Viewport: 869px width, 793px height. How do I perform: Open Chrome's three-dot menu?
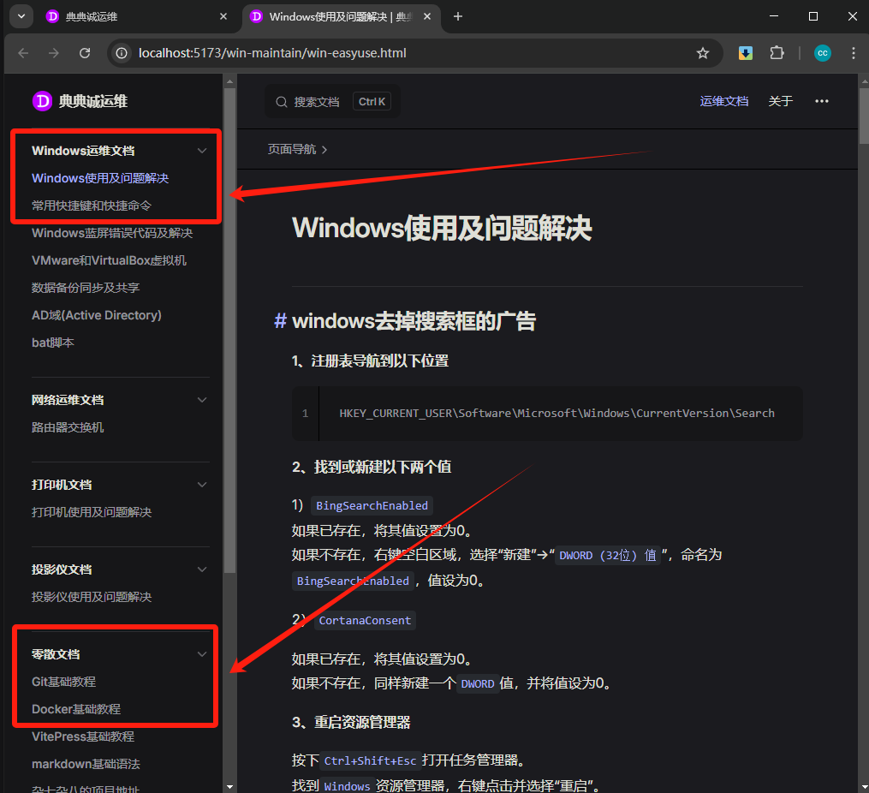[x=854, y=53]
